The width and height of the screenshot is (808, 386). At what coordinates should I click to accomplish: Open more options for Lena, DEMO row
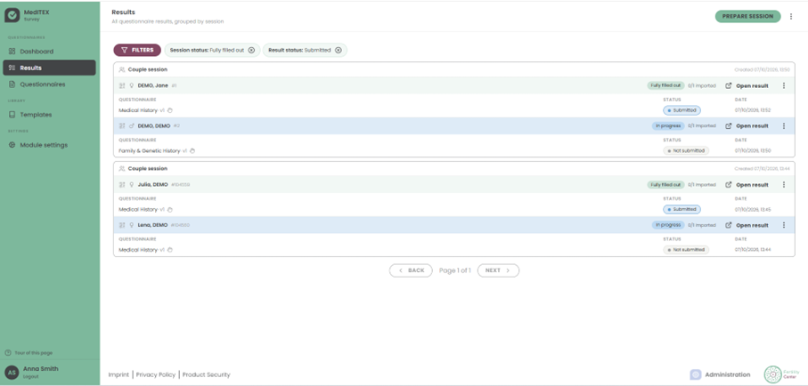point(784,225)
